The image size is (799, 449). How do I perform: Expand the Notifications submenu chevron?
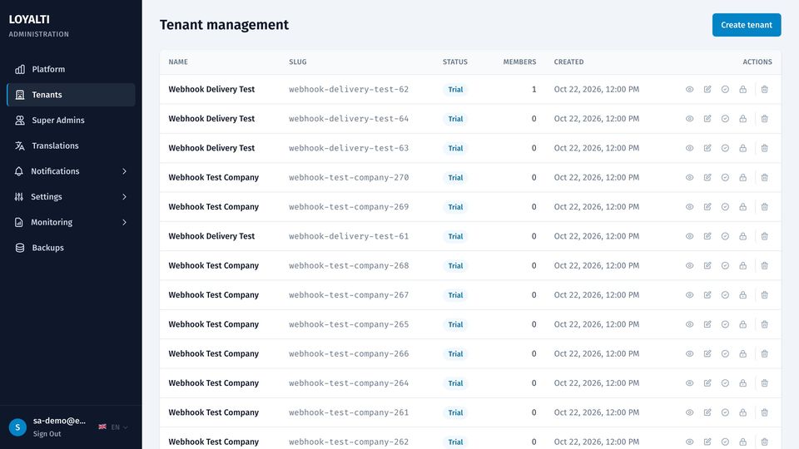tap(124, 171)
